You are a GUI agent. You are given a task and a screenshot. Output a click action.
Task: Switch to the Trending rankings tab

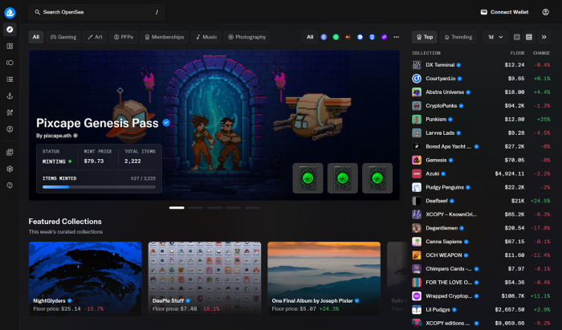458,37
